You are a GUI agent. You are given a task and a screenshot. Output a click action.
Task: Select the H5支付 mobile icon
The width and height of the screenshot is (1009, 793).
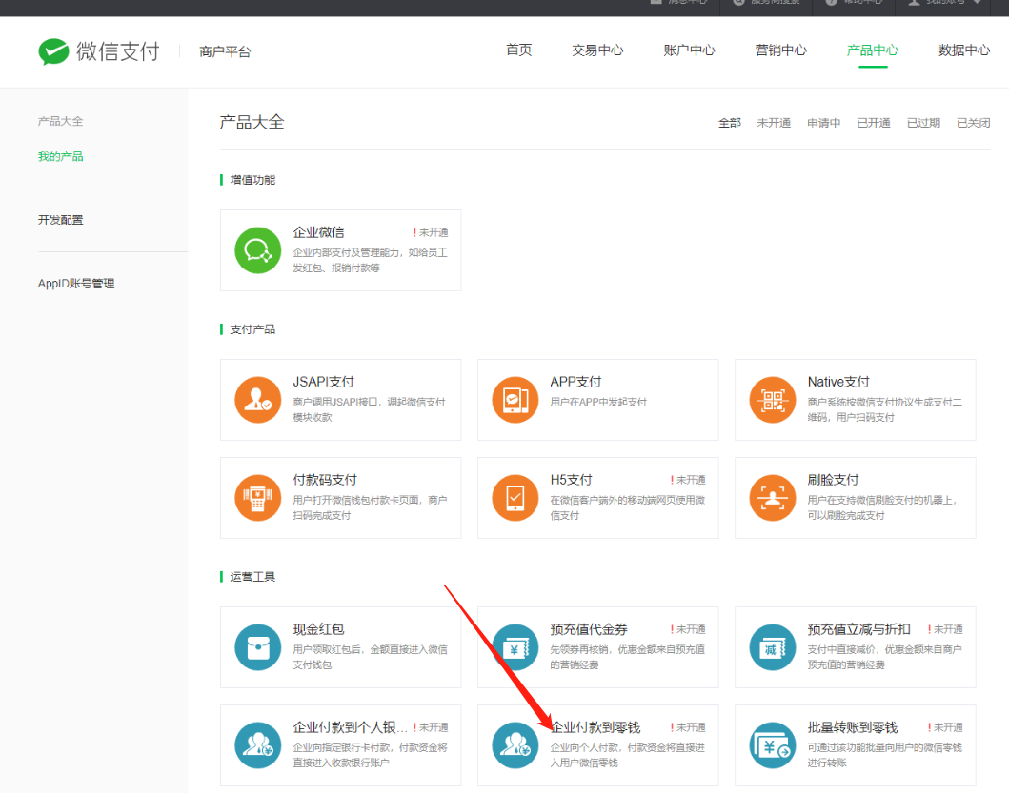point(515,498)
